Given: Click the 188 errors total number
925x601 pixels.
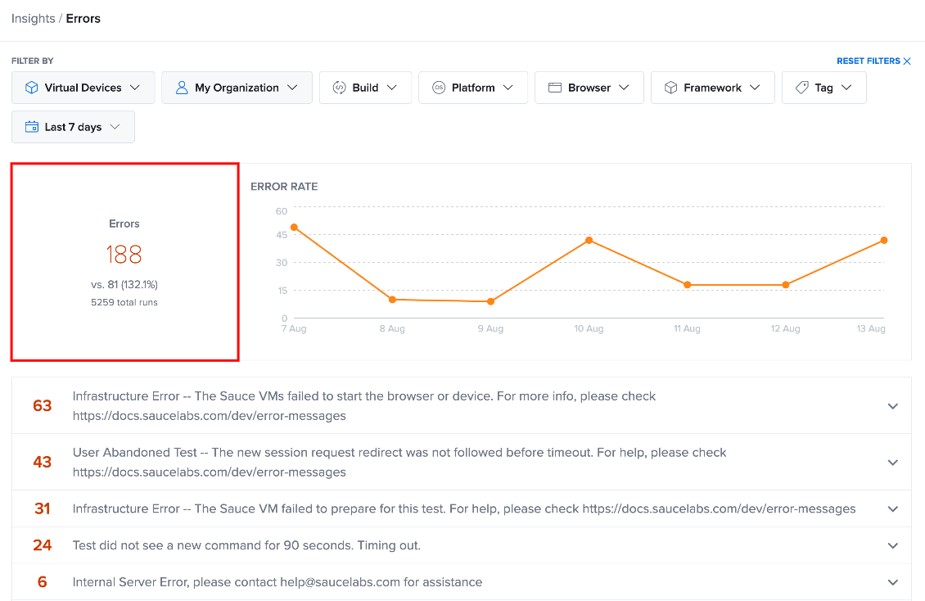Looking at the screenshot, I should click(x=124, y=255).
